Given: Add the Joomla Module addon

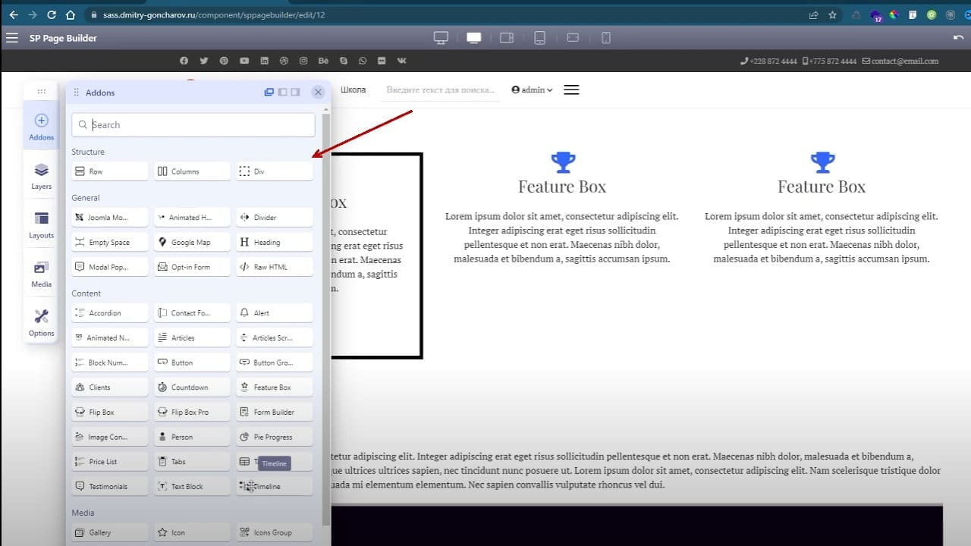Looking at the screenshot, I should [110, 217].
